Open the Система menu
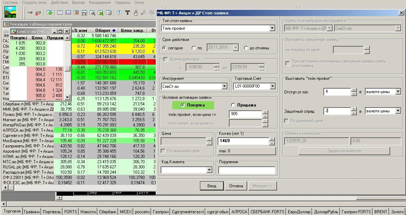 tap(10, 2)
